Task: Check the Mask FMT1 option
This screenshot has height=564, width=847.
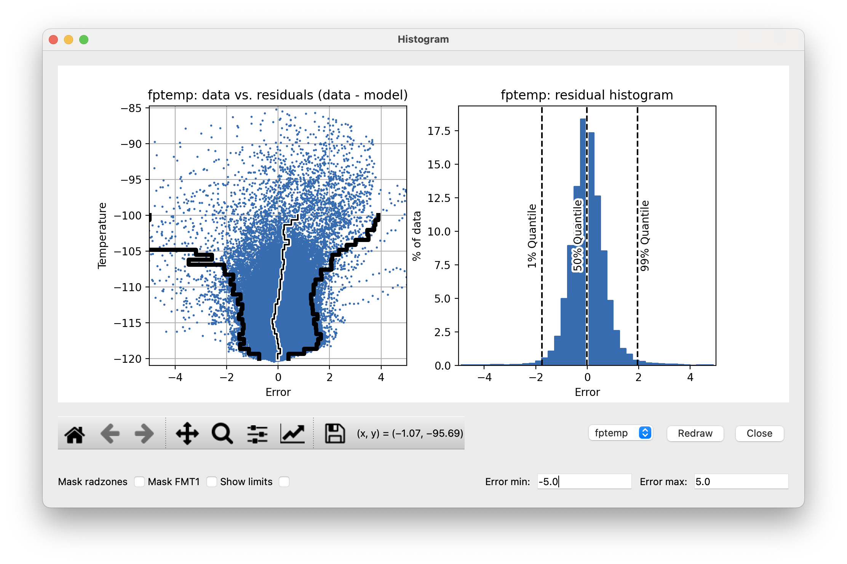Action: pyautogui.click(x=212, y=482)
